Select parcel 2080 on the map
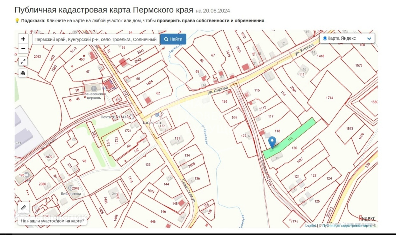 point(42,184)
